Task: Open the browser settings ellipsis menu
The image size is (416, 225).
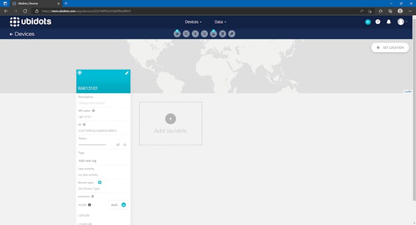Action: [x=410, y=11]
